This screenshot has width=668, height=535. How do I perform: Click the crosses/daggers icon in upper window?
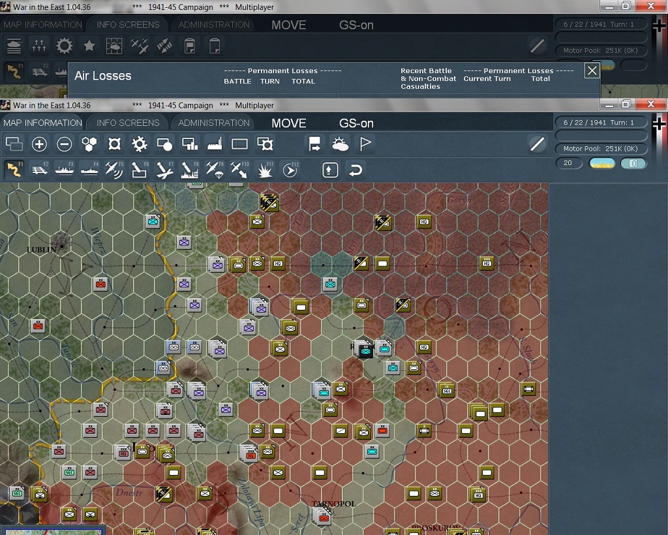[39, 46]
